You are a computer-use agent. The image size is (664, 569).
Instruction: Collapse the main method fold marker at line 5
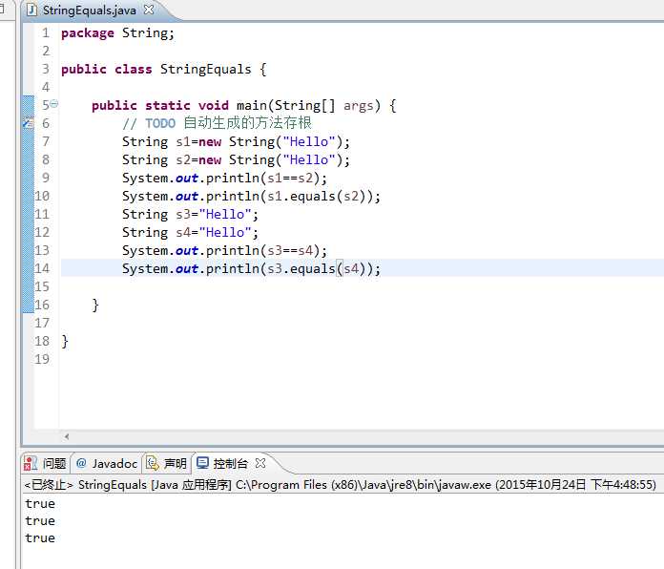point(54,103)
